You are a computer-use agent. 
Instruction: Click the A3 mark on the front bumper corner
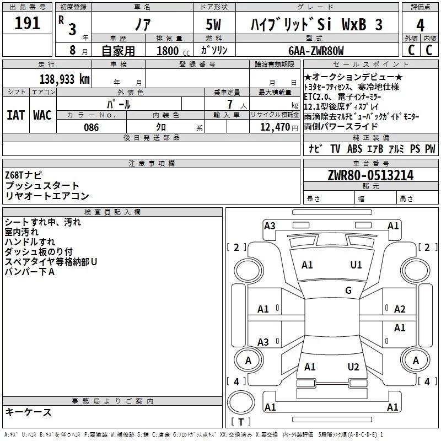click(270, 225)
